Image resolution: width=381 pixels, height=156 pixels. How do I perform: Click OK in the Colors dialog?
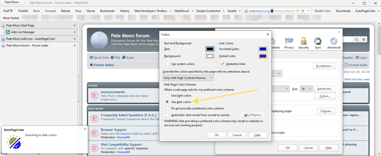pyautogui.click(x=217, y=135)
